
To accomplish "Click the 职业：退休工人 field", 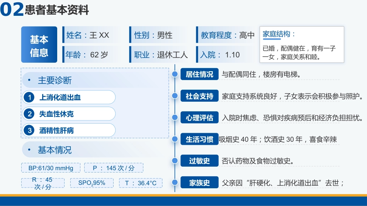I will click(159, 55).
